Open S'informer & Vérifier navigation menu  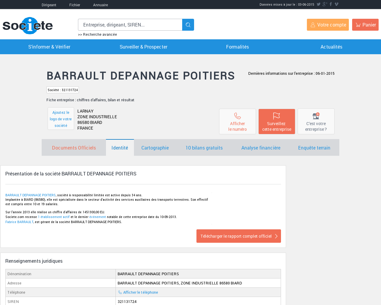click(49, 47)
